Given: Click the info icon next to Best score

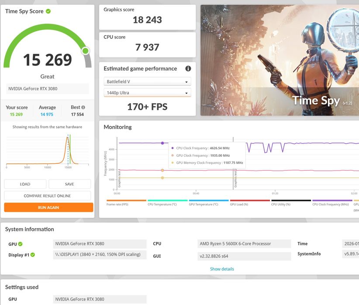Looking at the screenshot, I should click(x=83, y=107).
